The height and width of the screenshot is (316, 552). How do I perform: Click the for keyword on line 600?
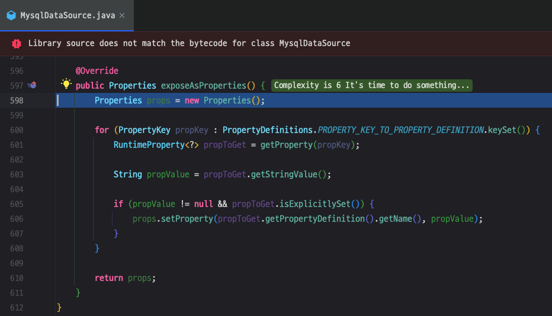tap(102, 130)
